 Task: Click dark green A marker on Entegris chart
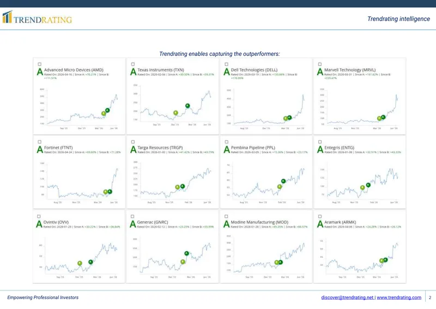point(368,185)
